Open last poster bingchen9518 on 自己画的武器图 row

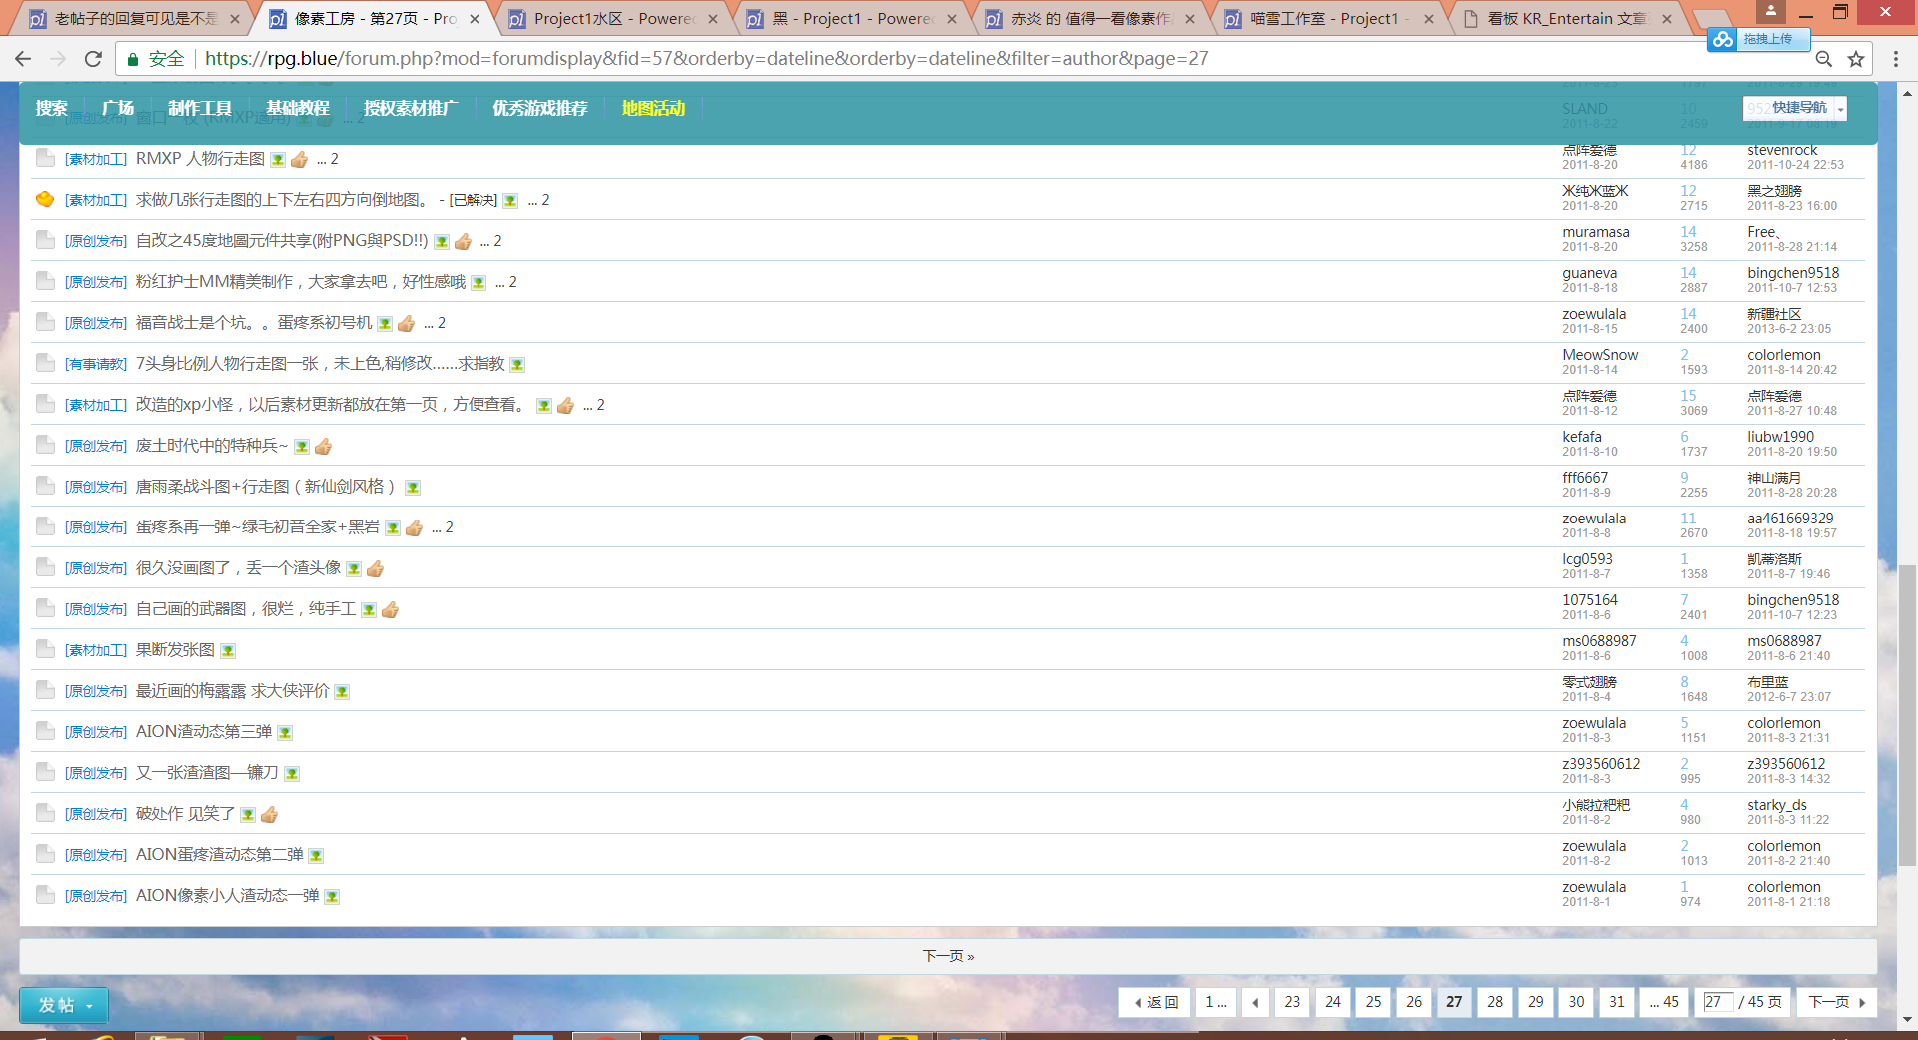pyautogui.click(x=1793, y=600)
